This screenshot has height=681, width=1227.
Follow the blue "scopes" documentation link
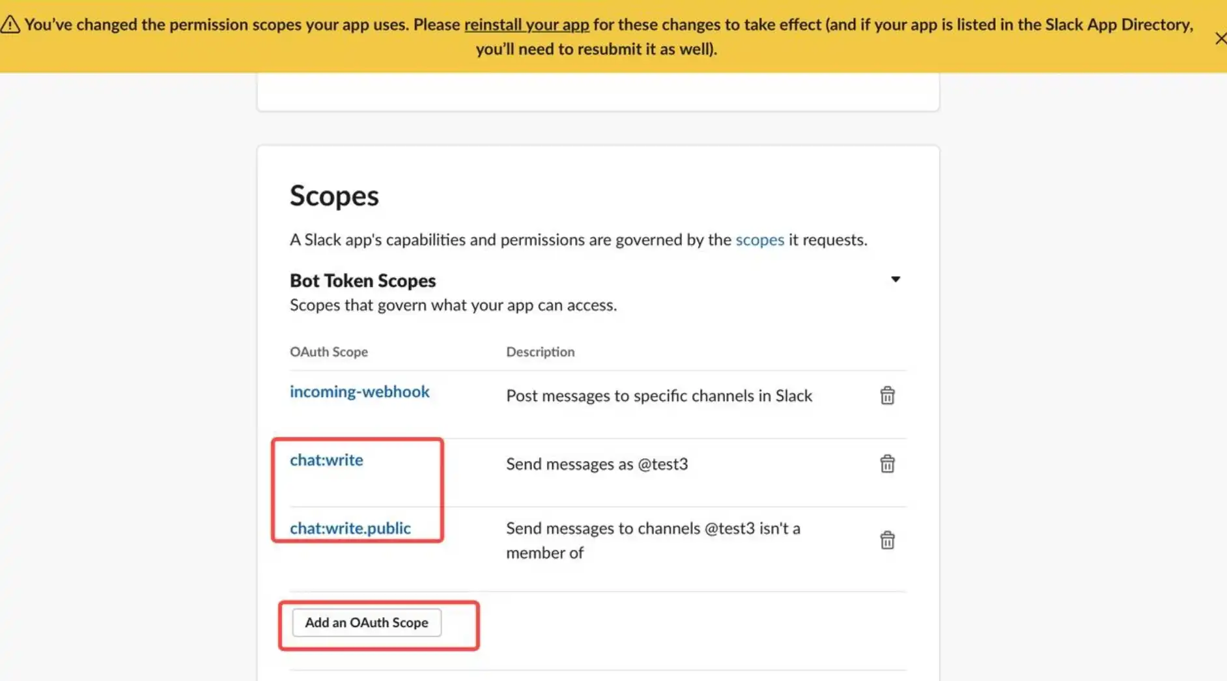759,240
